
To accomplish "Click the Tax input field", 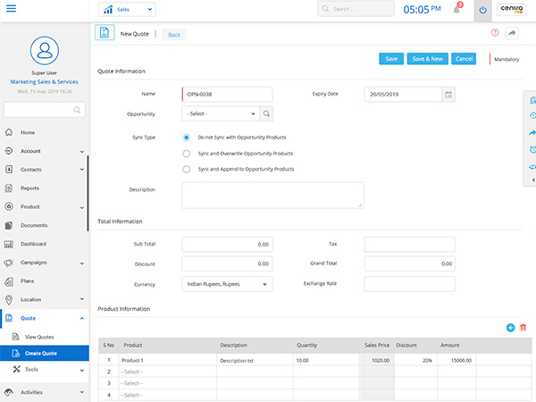I will 409,245.
